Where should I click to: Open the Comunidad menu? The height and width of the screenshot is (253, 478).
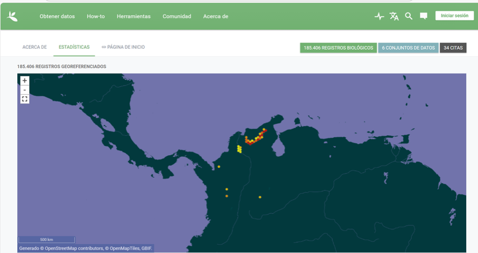pyautogui.click(x=177, y=16)
